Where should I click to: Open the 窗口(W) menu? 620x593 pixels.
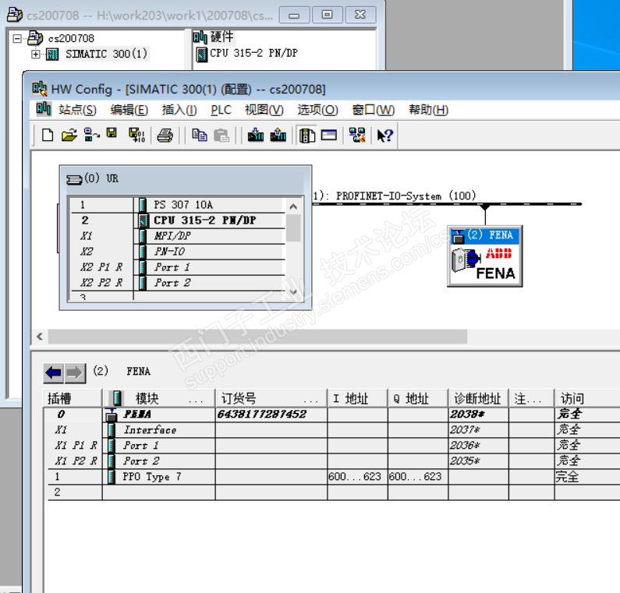(x=374, y=110)
